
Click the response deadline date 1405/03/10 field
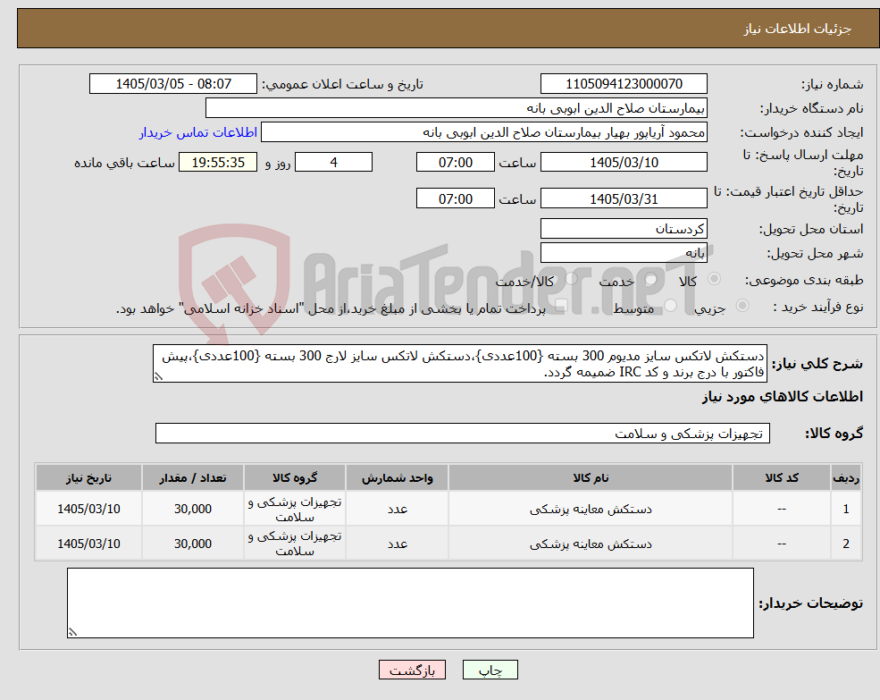[x=624, y=163]
